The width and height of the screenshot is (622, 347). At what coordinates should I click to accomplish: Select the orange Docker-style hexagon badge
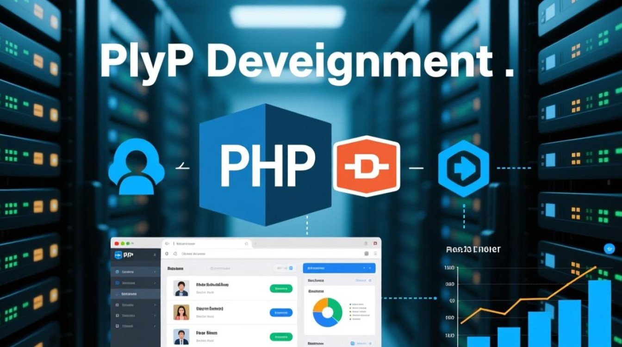(366, 167)
